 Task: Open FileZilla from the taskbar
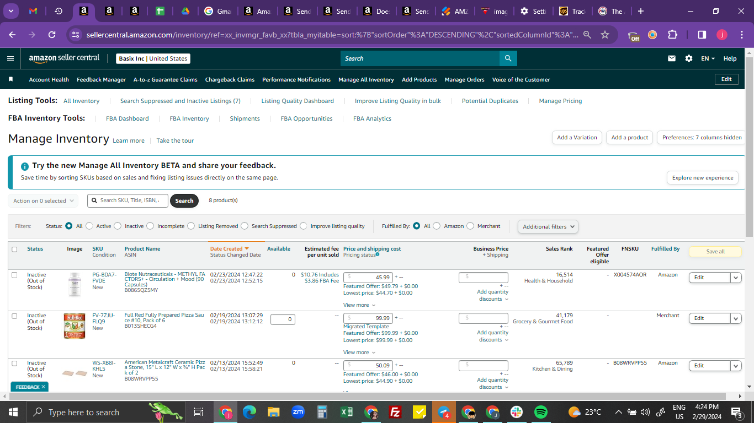click(395, 412)
